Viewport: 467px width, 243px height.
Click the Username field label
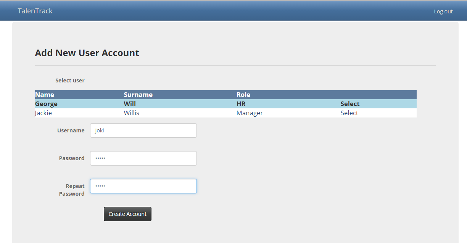tap(71, 130)
